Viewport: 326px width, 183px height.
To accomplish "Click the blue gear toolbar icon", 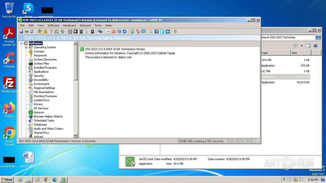I will pos(125,32).
